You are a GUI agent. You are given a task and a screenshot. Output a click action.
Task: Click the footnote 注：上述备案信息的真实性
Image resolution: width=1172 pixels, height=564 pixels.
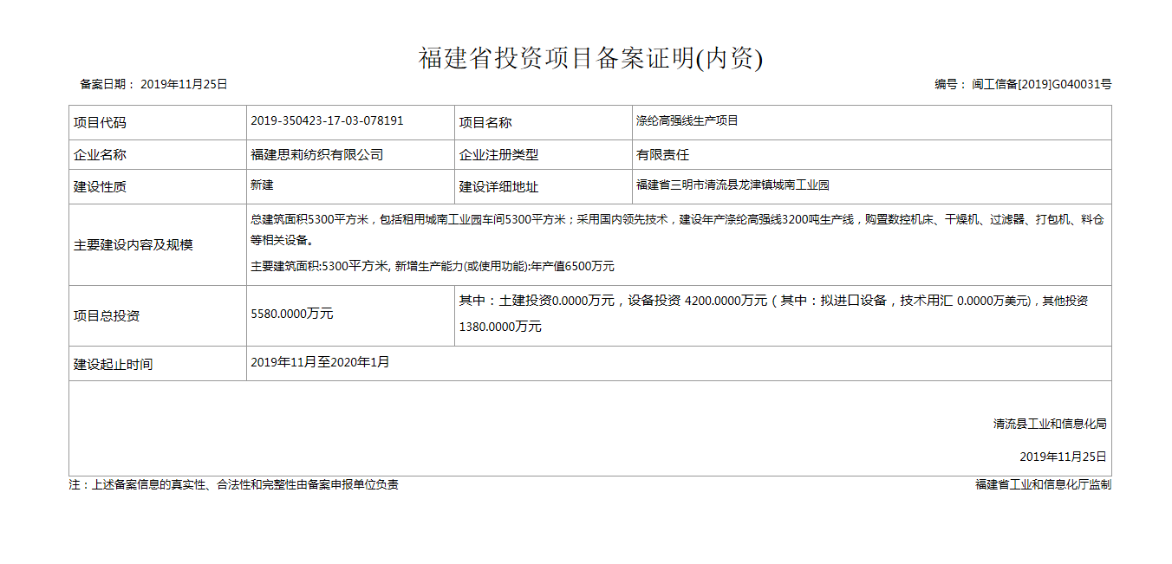click(x=234, y=485)
